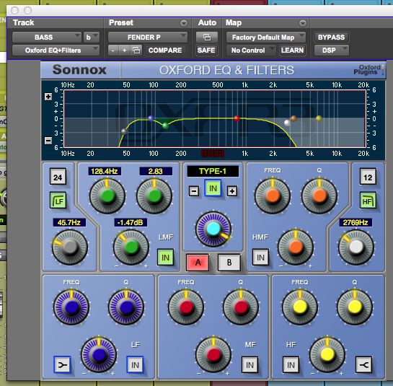Click the 128.4Hz frequency value field
Screen dimensions: 393x386
105,171
